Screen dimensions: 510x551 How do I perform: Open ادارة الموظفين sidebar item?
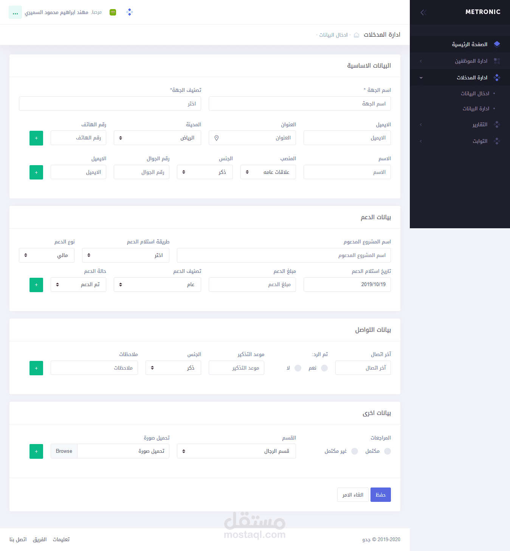460,61
